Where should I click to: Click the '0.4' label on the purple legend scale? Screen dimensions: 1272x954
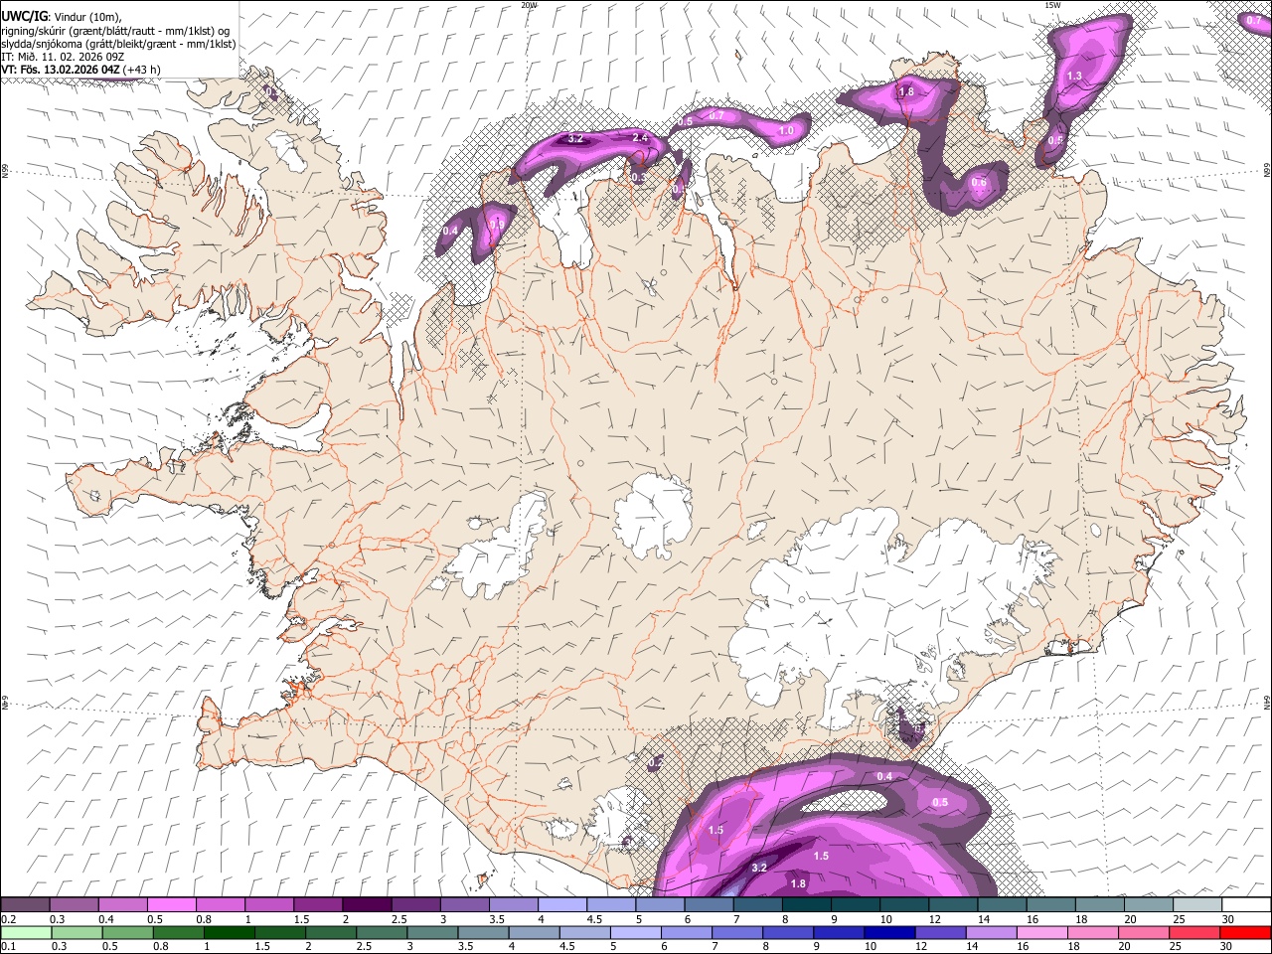pyautogui.click(x=105, y=919)
